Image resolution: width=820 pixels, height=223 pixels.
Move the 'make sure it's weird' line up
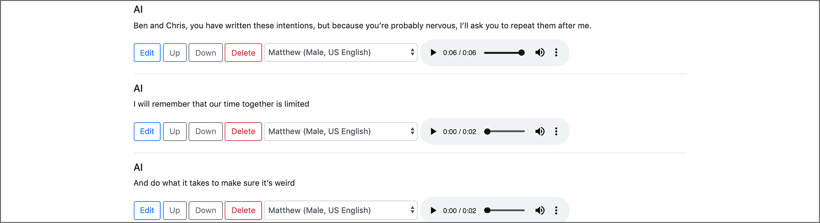coord(175,210)
